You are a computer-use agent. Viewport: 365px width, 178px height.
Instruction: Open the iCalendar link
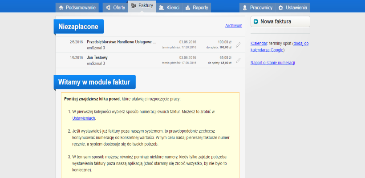[259, 44]
